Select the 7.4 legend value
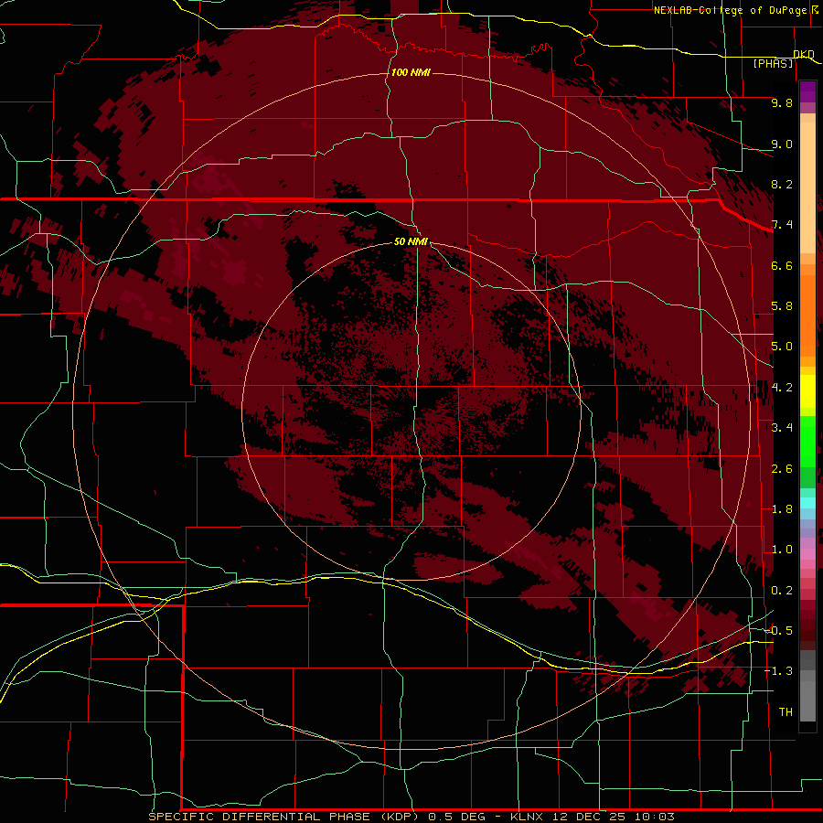Viewport: 823px width, 823px height. pos(782,225)
